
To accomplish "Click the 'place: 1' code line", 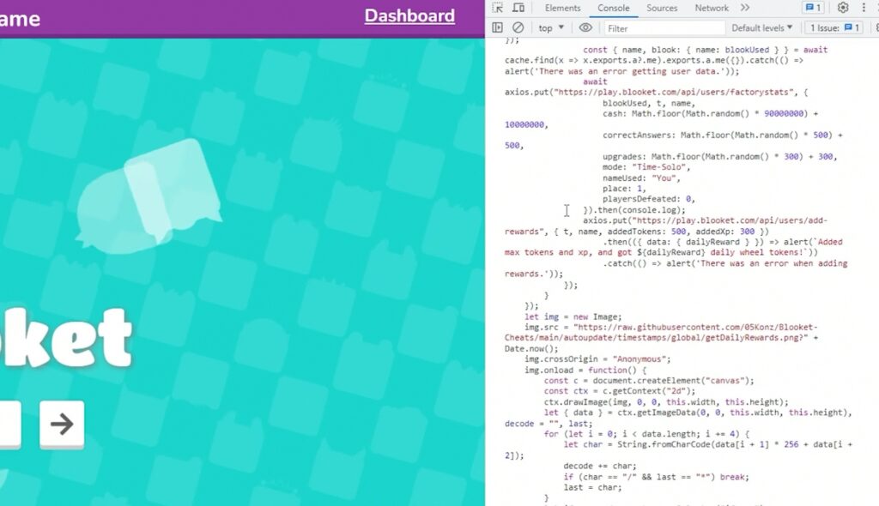I will click(x=624, y=189).
